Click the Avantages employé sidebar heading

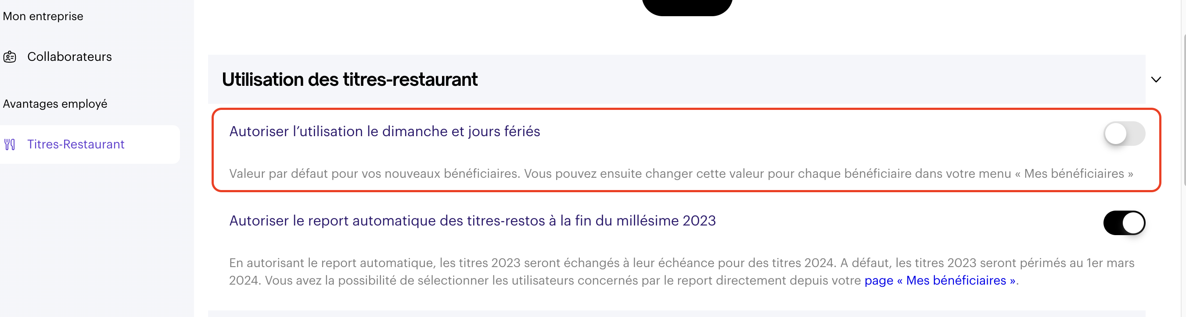pyautogui.click(x=55, y=104)
